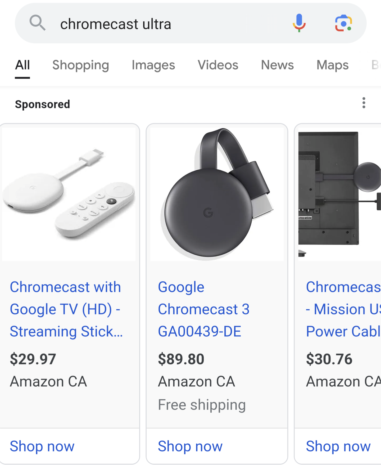Tap the magnifying glass search icon
The height and width of the screenshot is (465, 381).
37,23
